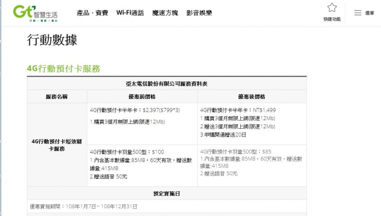This screenshot has width=381, height=216.
Task: Click the 優惠前價格 column header
Action: coord(142,97)
